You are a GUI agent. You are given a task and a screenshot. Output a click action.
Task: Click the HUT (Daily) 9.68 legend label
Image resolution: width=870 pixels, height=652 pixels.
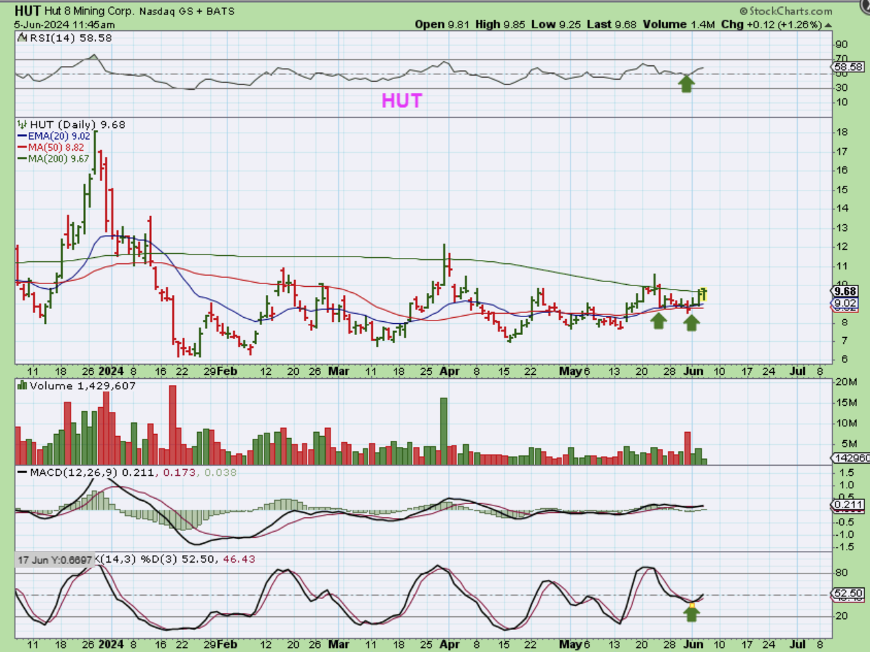[76, 124]
